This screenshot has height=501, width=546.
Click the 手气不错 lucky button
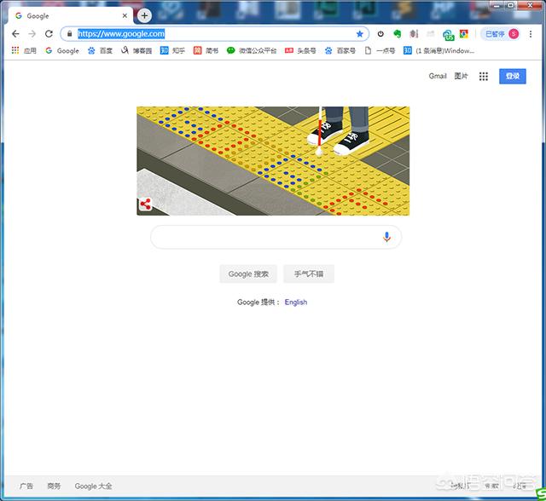[x=309, y=274]
